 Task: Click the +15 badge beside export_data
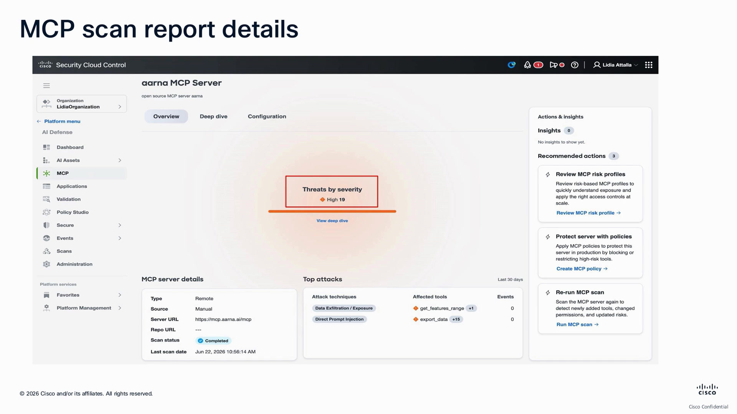456,319
